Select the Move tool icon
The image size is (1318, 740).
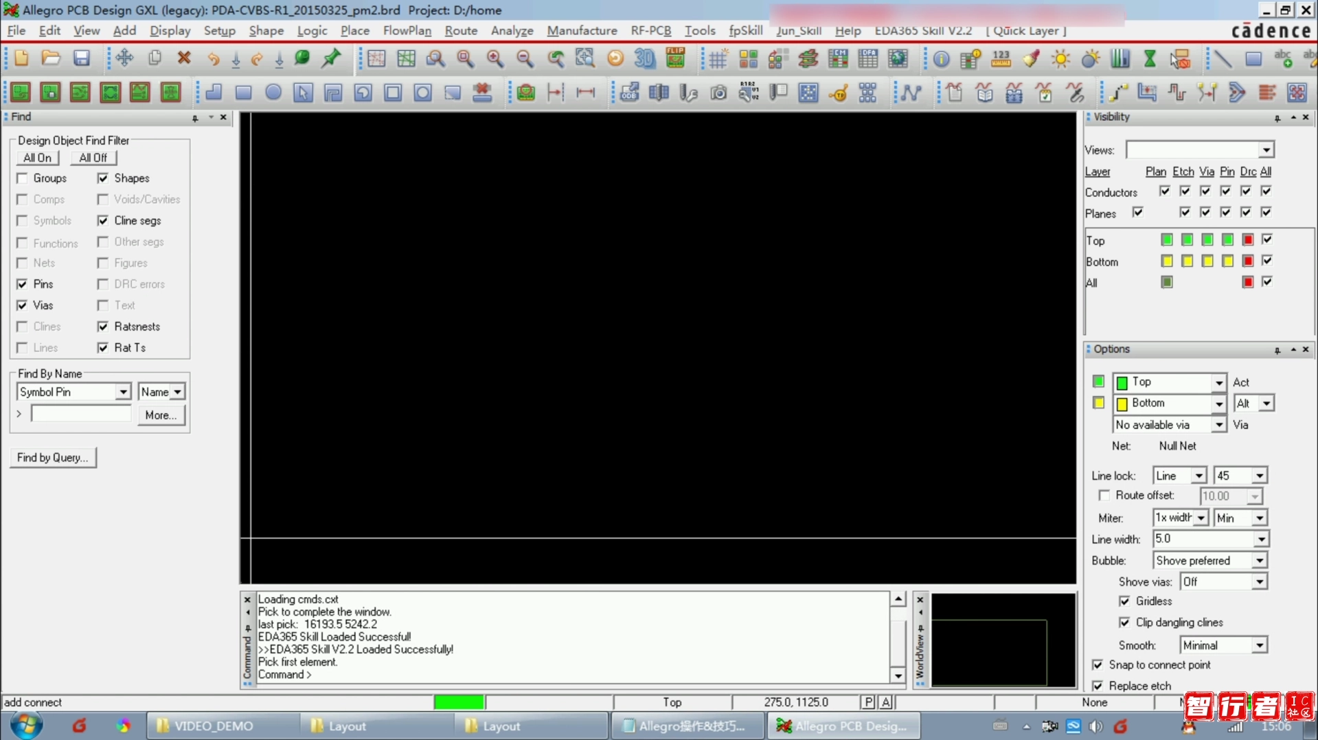pyautogui.click(x=124, y=58)
